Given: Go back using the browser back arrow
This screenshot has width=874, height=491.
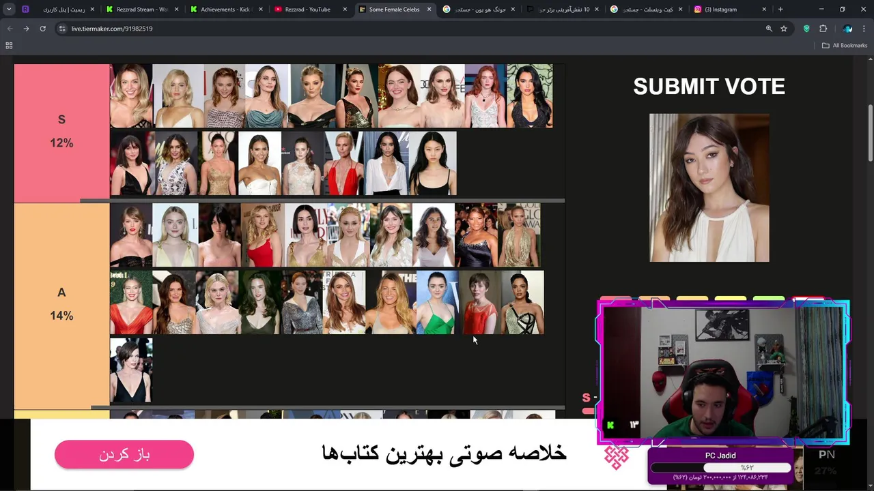Looking at the screenshot, I should 10,29.
